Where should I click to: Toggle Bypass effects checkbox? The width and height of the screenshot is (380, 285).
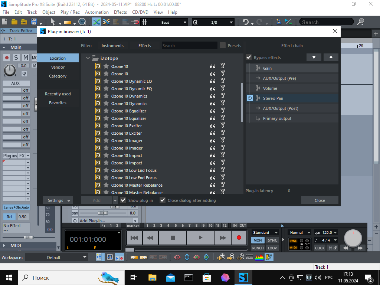249,58
